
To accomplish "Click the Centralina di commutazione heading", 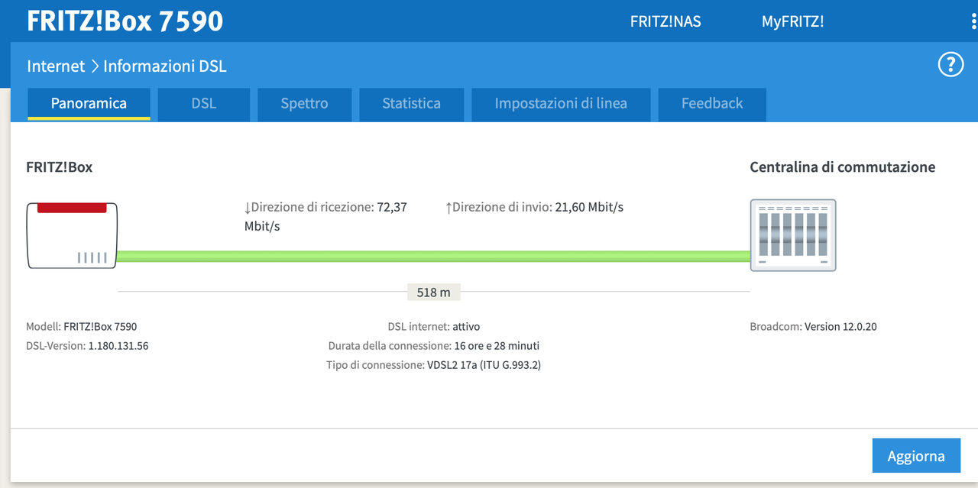I will pyautogui.click(x=843, y=167).
